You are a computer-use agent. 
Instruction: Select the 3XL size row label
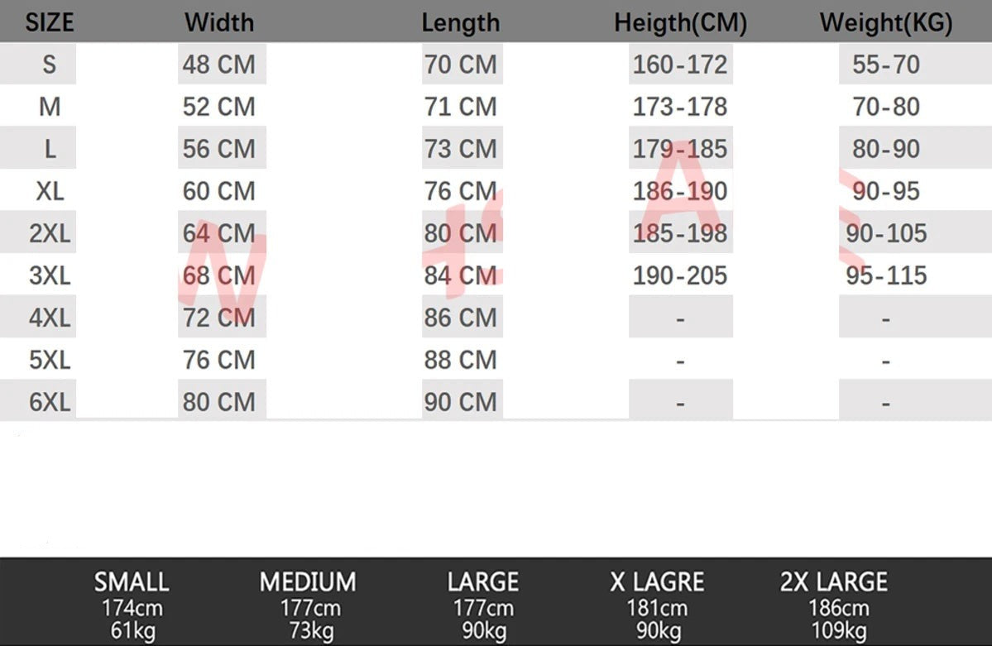[x=50, y=275]
